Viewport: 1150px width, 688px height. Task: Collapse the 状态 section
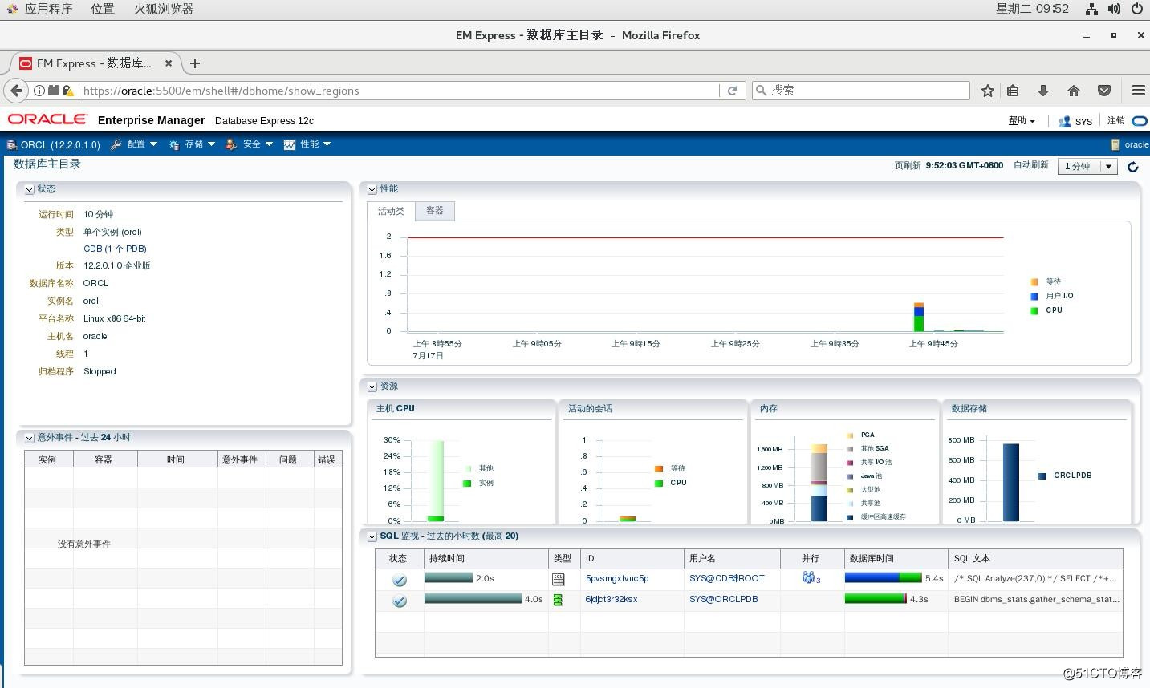[29, 189]
